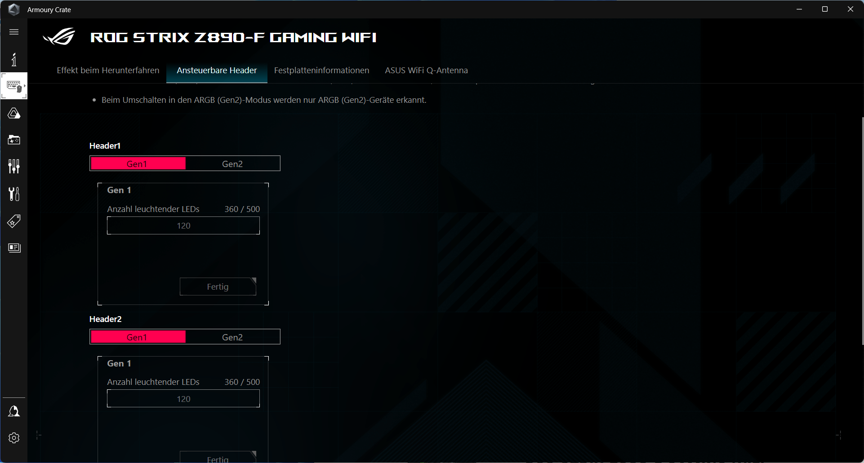Select the Device keyboard sidebar icon
The height and width of the screenshot is (463, 864).
(x=14, y=86)
